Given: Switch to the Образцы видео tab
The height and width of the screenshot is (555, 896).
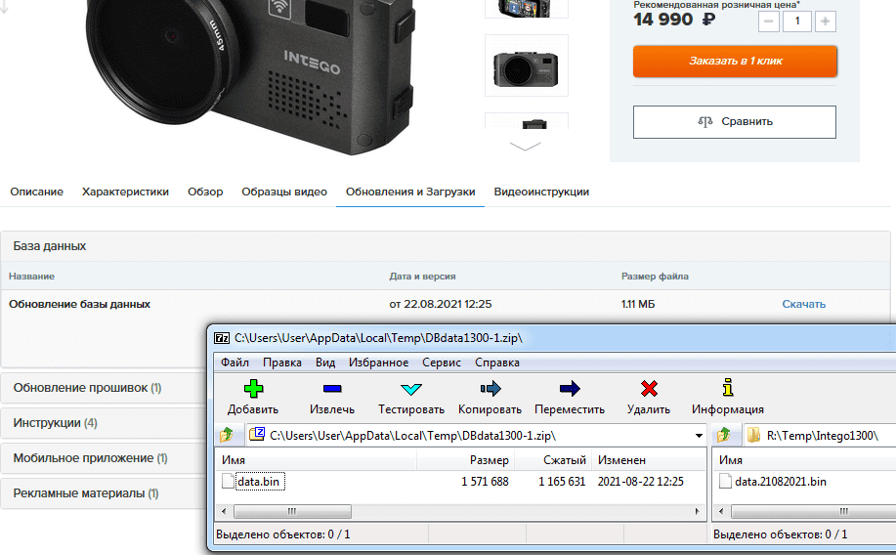Looking at the screenshot, I should point(284,192).
